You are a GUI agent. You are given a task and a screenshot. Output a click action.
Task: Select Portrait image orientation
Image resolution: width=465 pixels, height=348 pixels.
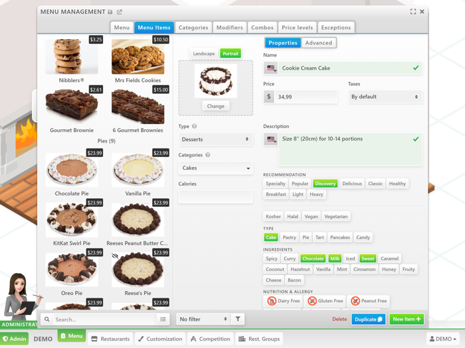coord(231,54)
